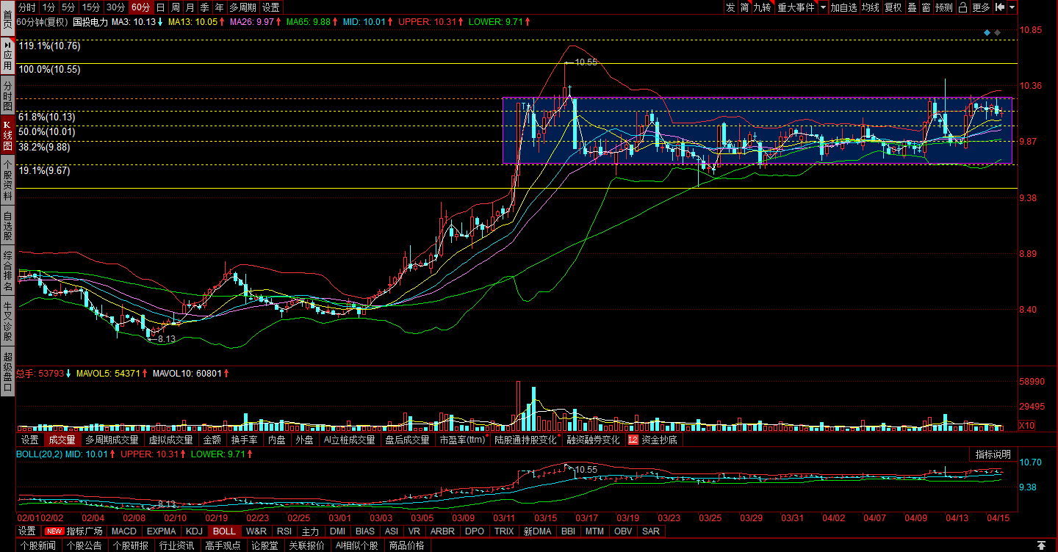Open the 更多 menu
Image resolution: width=1058 pixels, height=552 pixels.
click(x=981, y=7)
